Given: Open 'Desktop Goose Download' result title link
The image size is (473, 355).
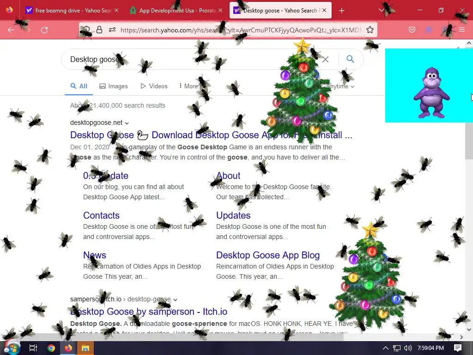Looking at the screenshot, I should point(211,135).
